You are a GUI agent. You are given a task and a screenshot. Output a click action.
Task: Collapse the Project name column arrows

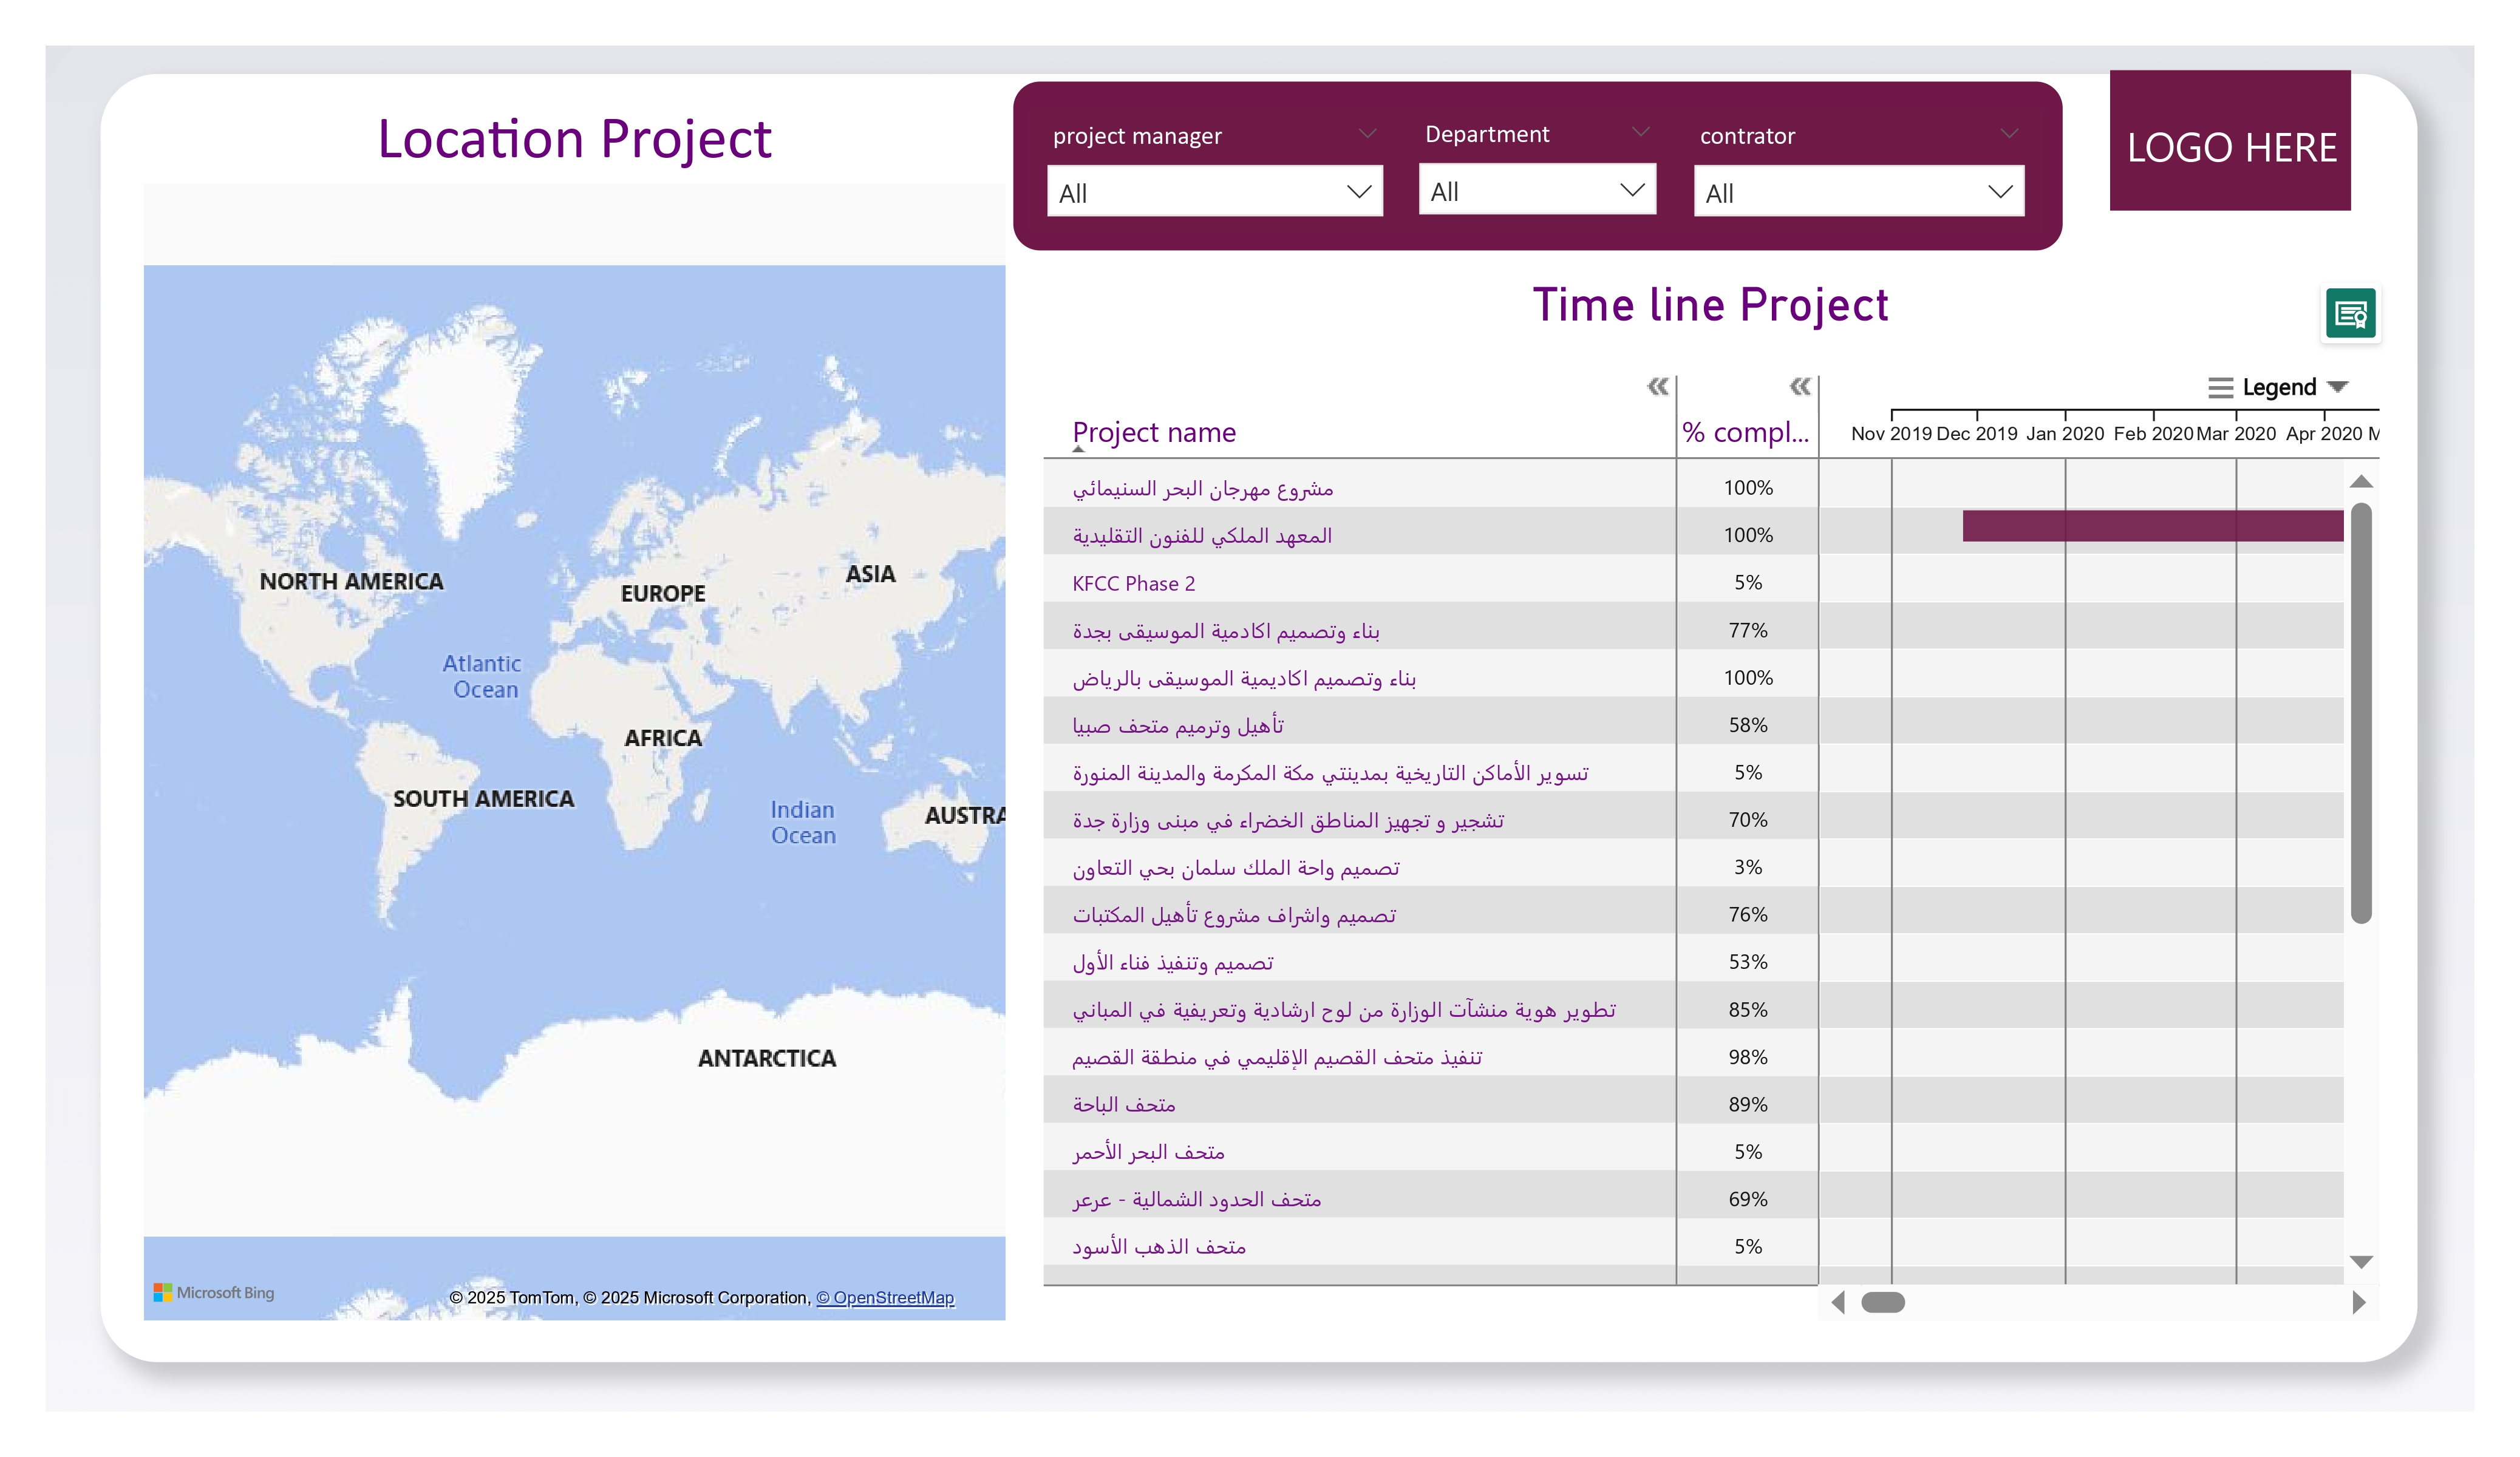click(x=1657, y=386)
